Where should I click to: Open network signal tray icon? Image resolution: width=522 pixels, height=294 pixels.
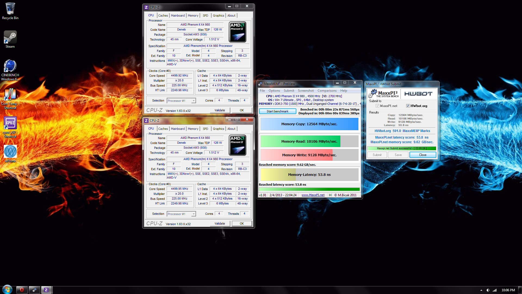click(x=495, y=290)
